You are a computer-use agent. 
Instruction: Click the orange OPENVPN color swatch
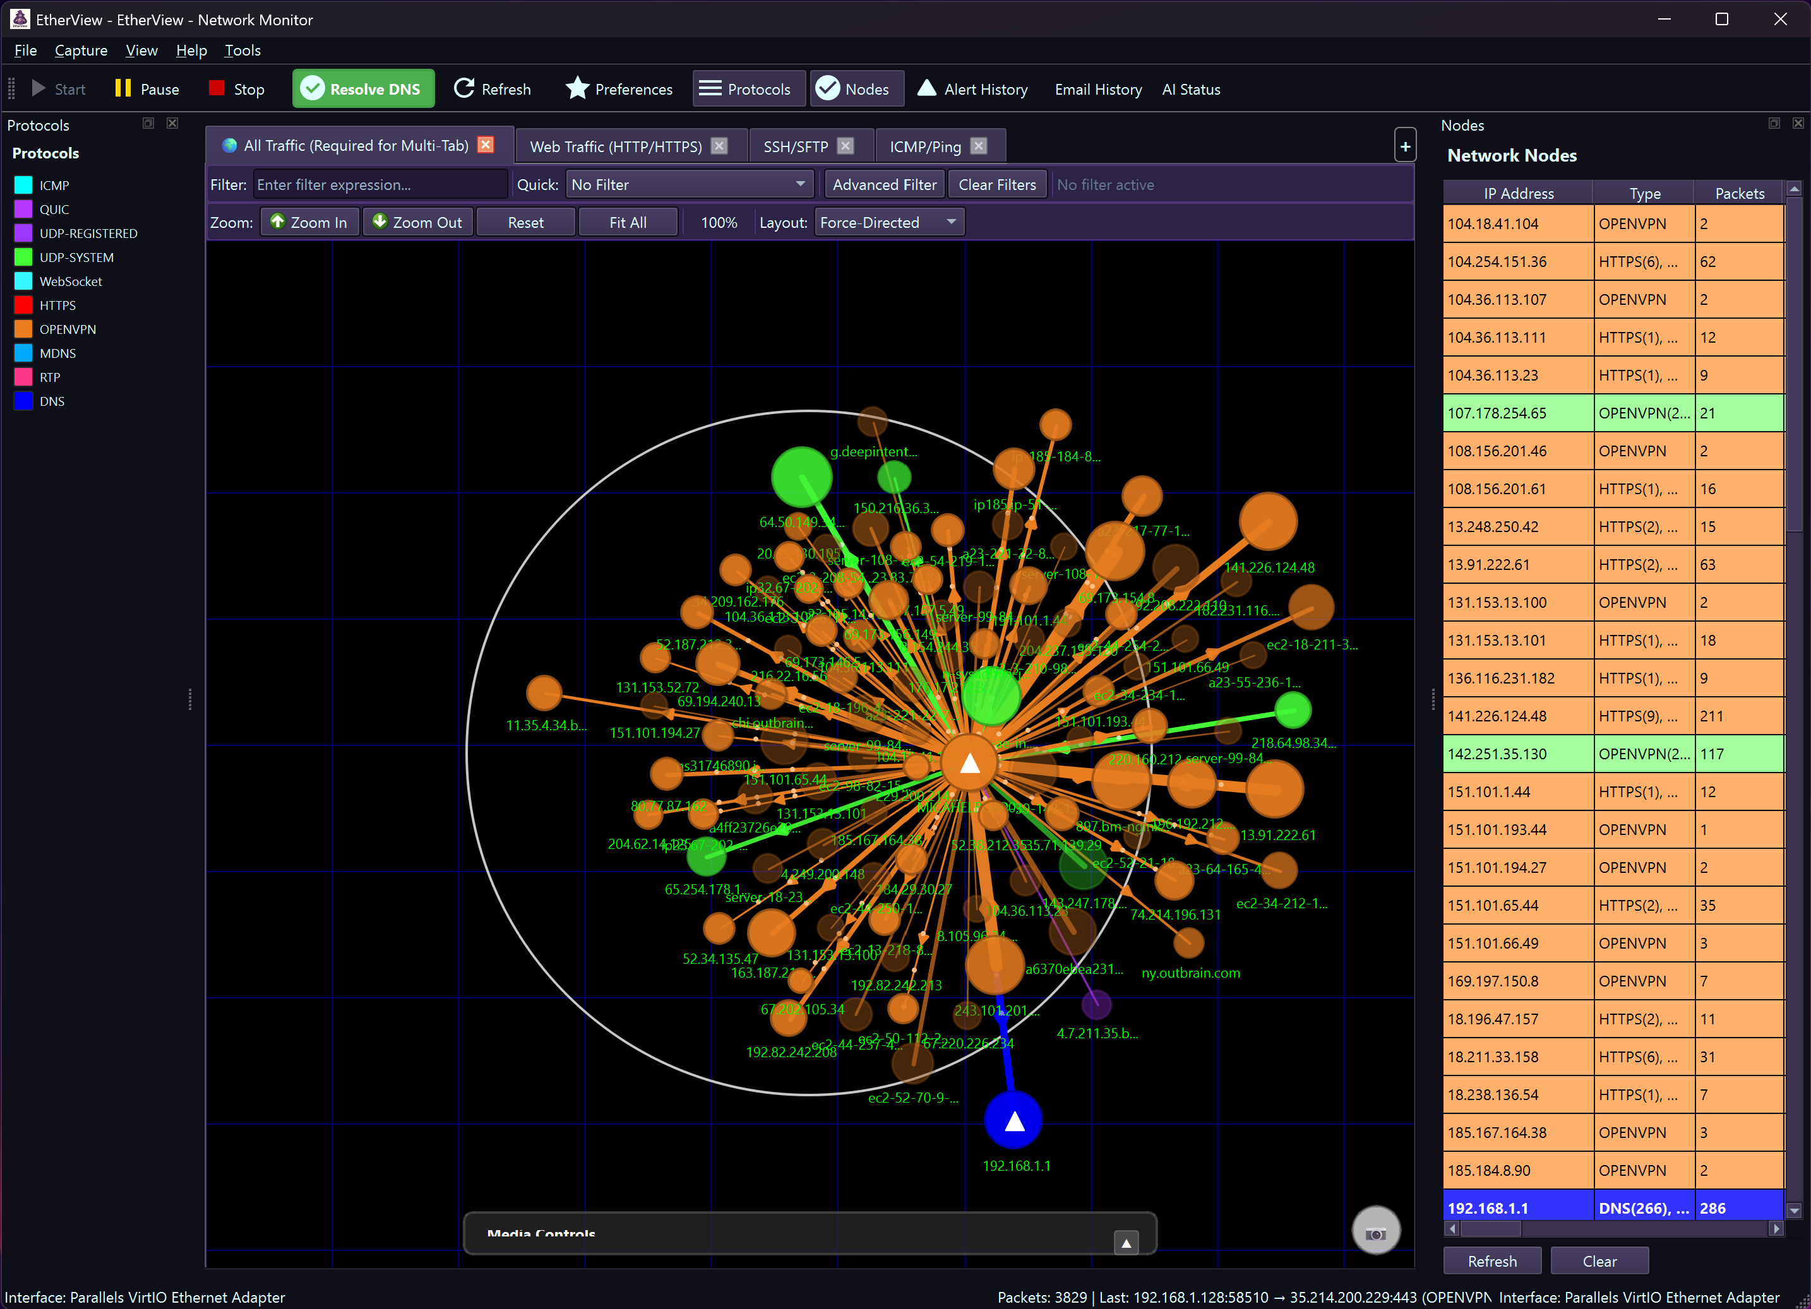(x=22, y=329)
